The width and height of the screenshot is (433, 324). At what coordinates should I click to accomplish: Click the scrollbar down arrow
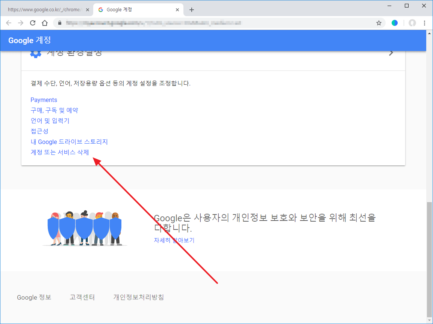[x=429, y=320]
